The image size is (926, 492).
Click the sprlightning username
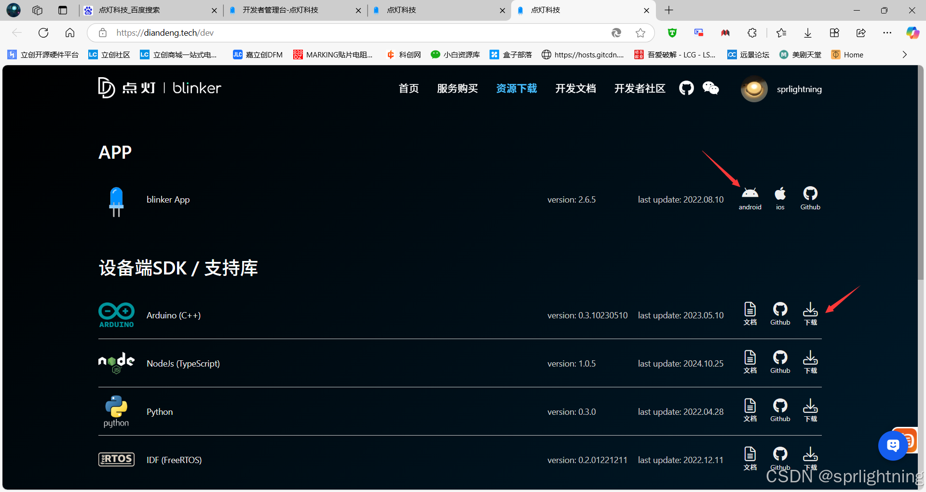(x=799, y=89)
